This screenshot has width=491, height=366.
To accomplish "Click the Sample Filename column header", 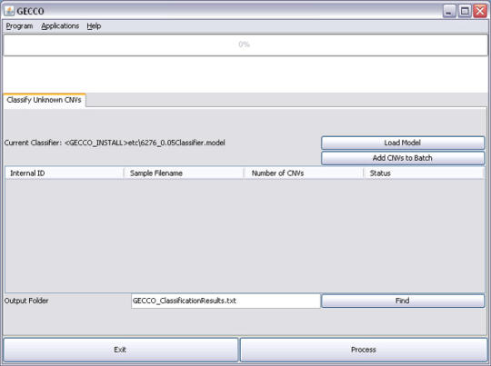I will pyautogui.click(x=184, y=173).
